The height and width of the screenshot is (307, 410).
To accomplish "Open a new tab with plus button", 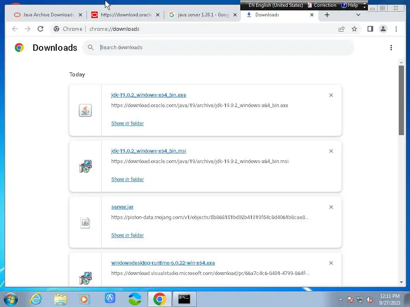I will (x=327, y=15).
